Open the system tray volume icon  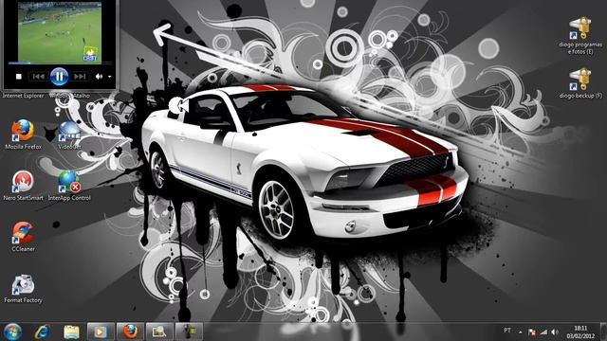tap(555, 332)
